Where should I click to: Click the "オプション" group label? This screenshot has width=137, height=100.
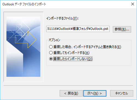coord(54,40)
